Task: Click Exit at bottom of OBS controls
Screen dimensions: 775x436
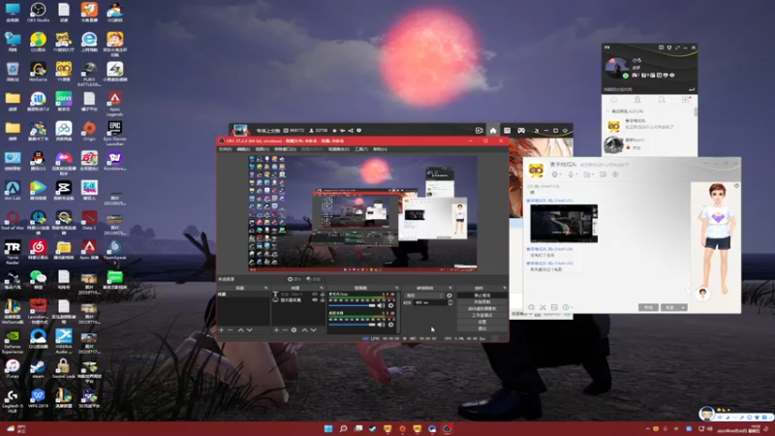Action: coord(481,328)
